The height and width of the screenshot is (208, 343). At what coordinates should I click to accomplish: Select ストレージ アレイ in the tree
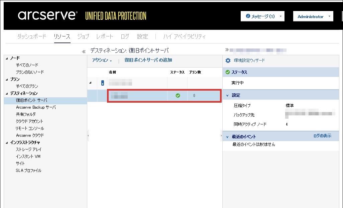point(28,149)
